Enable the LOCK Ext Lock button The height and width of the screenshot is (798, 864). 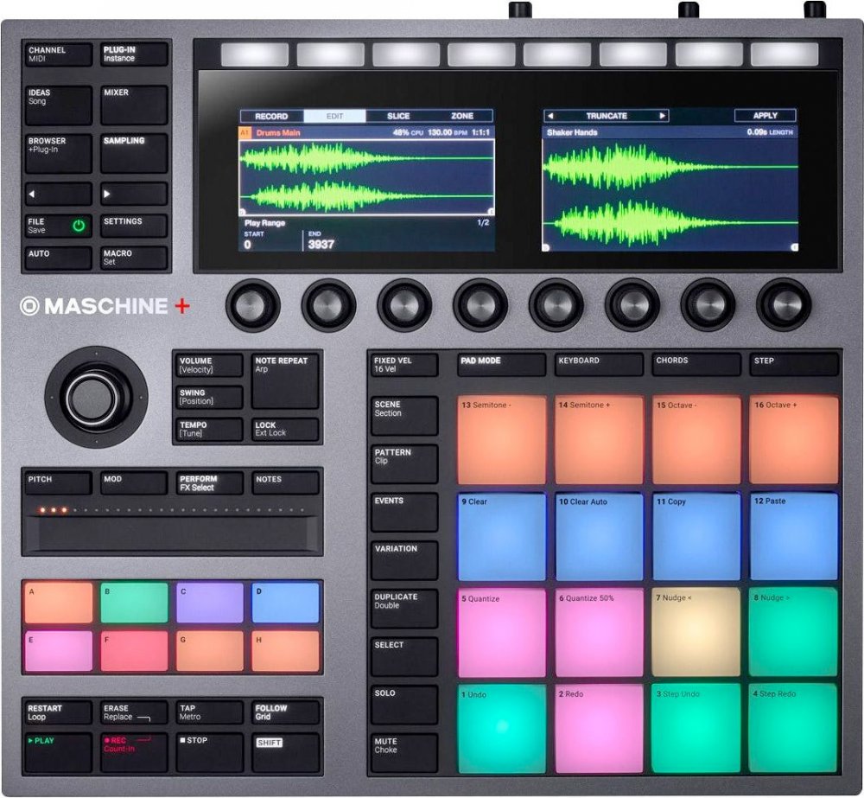[285, 430]
